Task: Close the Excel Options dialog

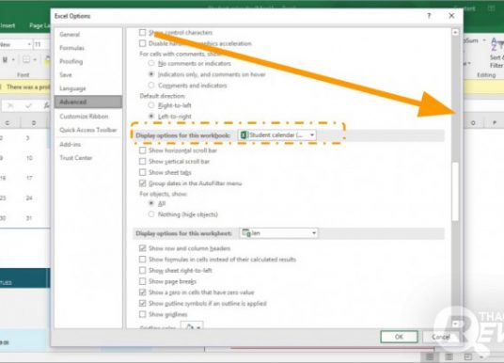Action: click(x=451, y=16)
